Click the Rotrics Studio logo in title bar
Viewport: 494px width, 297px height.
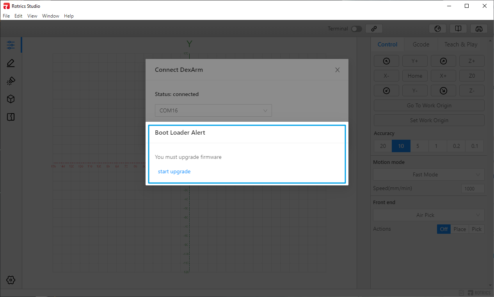click(x=6, y=6)
